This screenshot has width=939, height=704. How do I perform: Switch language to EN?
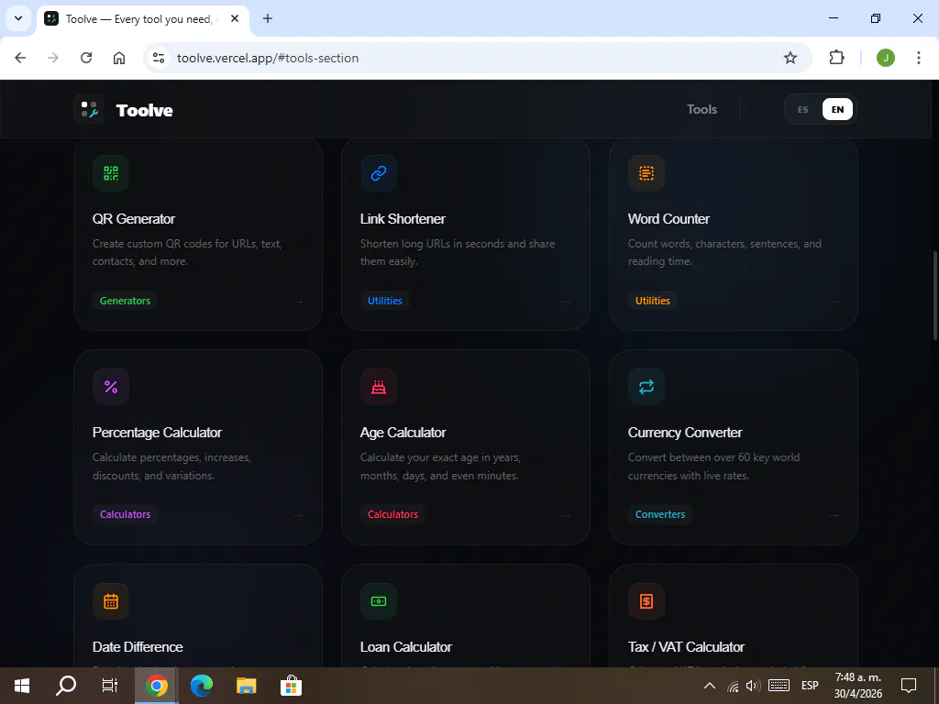[x=838, y=110]
